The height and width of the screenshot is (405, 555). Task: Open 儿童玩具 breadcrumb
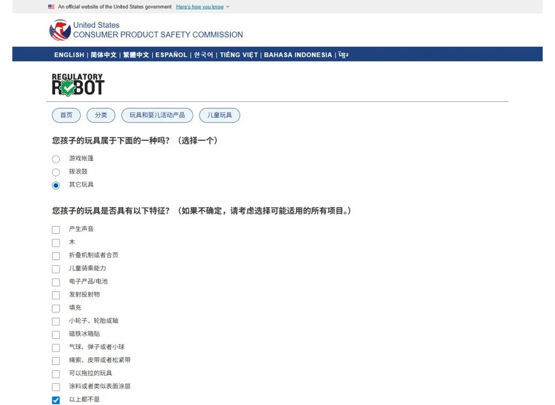[x=219, y=115]
